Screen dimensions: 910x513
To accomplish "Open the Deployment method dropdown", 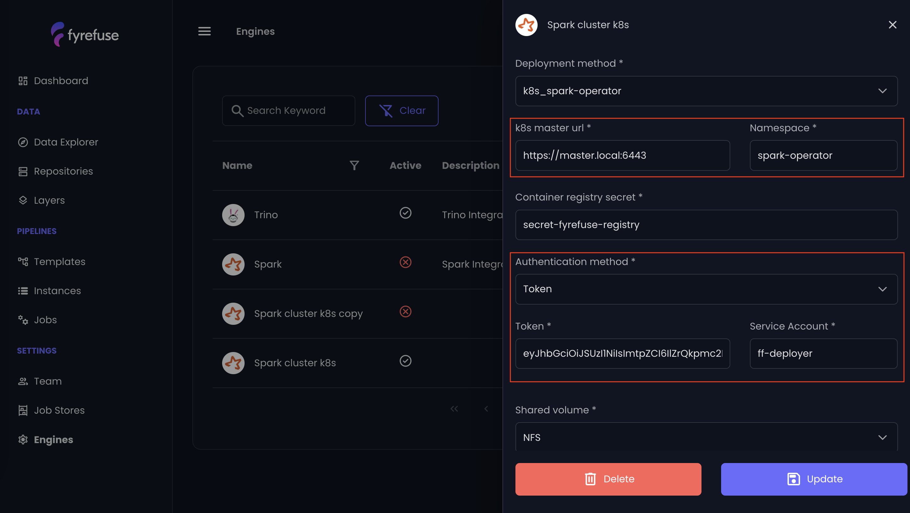I will pyautogui.click(x=706, y=91).
